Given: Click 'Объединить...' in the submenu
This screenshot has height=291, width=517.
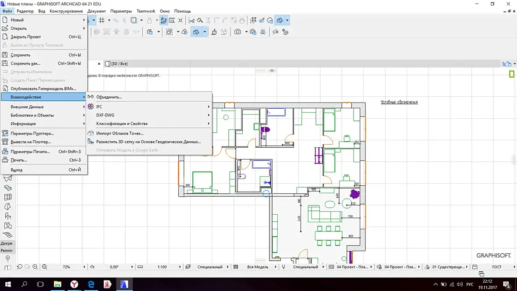Looking at the screenshot, I should click(x=109, y=97).
